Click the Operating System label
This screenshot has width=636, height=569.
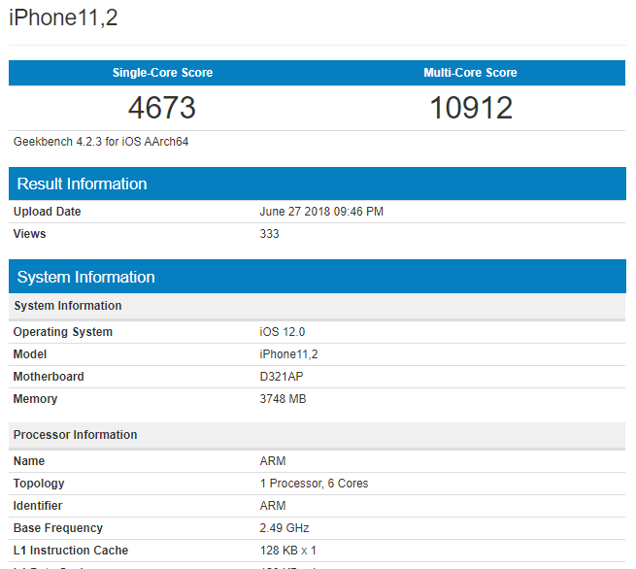(x=63, y=332)
